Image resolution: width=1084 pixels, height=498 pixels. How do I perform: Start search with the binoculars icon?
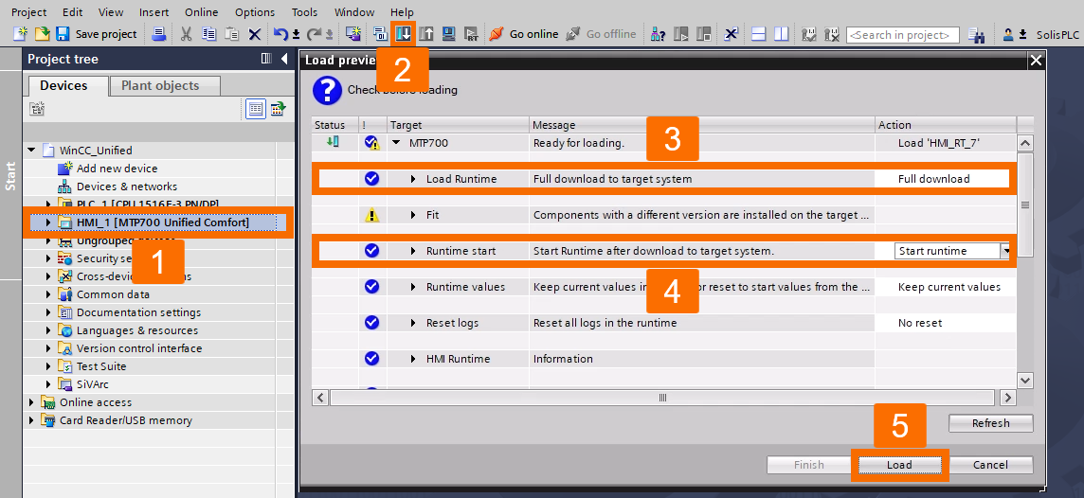(x=976, y=34)
